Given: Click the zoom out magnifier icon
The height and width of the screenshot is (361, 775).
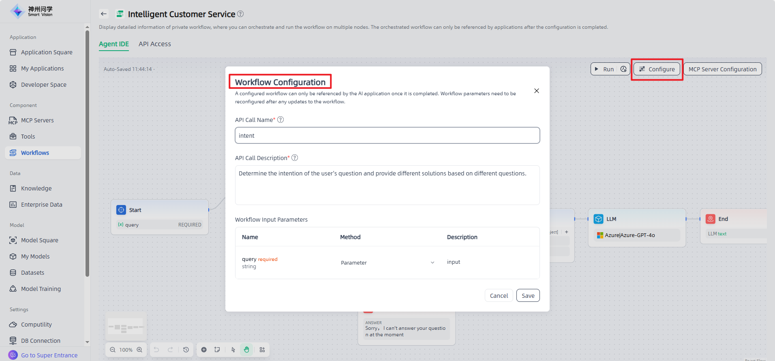Looking at the screenshot, I should click(113, 350).
